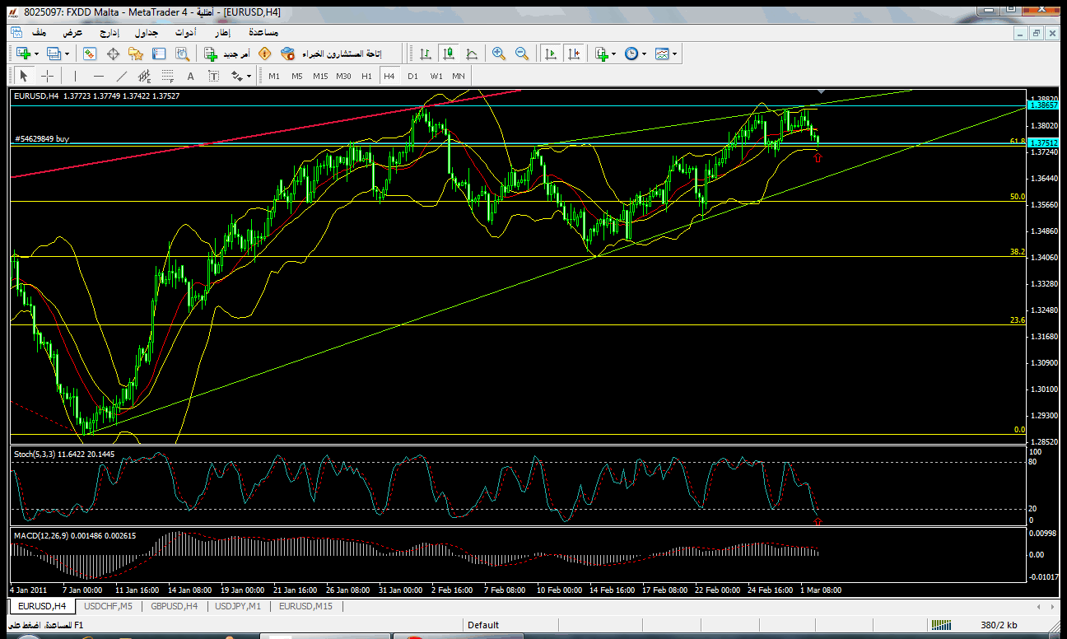The width and height of the screenshot is (1067, 639).
Task: Open the ملف (File) menu
Action: (39, 32)
